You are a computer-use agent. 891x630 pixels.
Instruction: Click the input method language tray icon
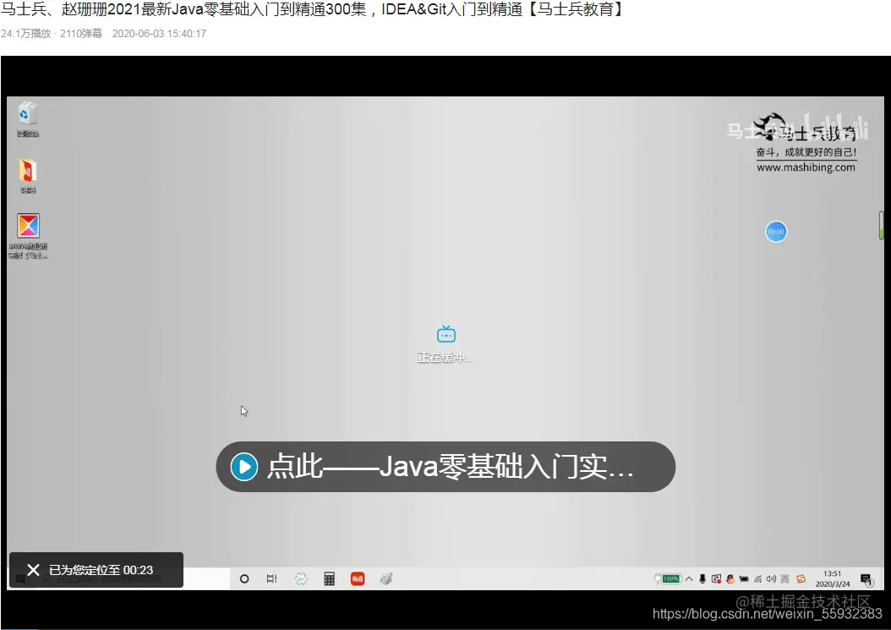click(784, 578)
